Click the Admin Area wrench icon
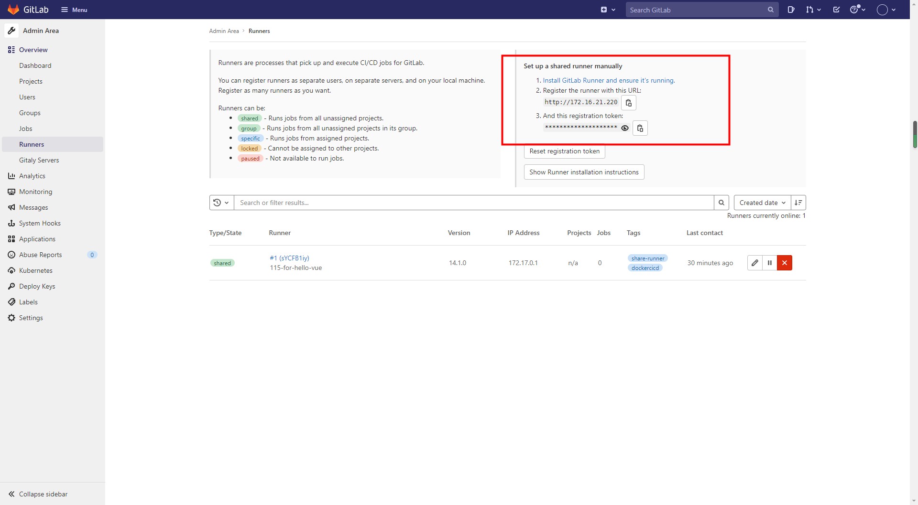Viewport: 918px width, 505px height. point(11,31)
